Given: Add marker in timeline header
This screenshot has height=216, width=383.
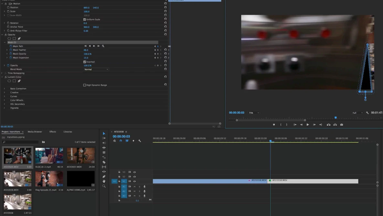Looking at the screenshot, I should 133,141.
